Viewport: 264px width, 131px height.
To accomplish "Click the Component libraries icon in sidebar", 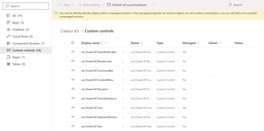I will coord(9,43).
